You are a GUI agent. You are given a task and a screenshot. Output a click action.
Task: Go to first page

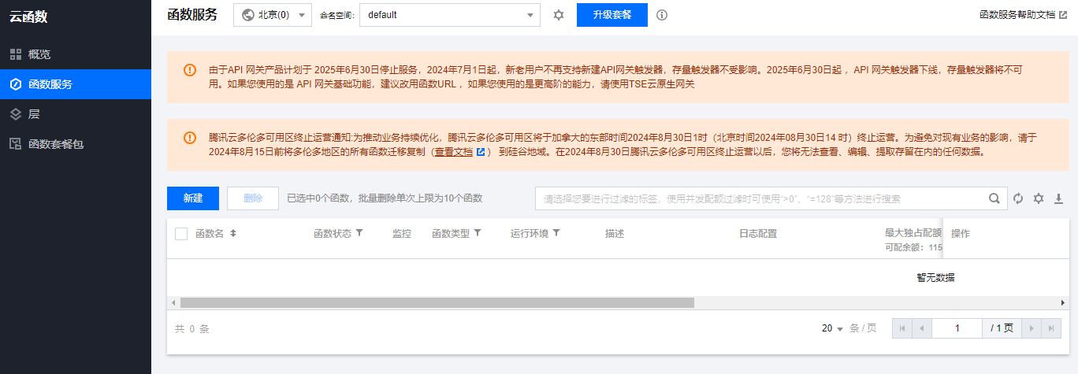pyautogui.click(x=901, y=328)
